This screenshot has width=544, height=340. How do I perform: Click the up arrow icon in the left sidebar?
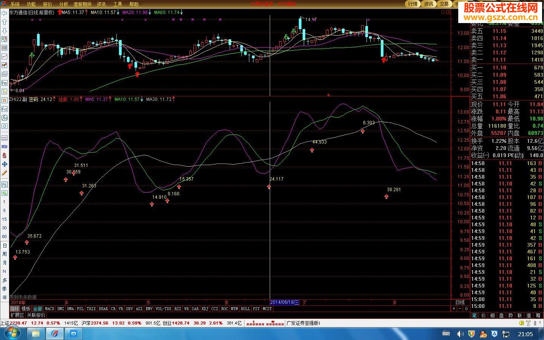[5, 22]
